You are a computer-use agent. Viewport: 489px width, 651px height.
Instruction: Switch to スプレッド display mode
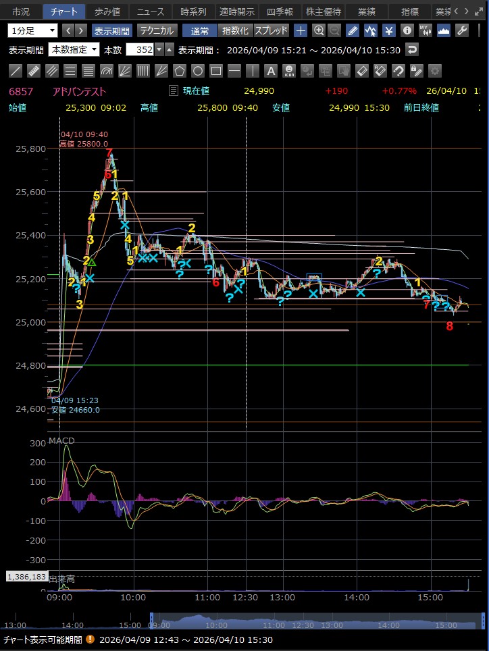pyautogui.click(x=272, y=30)
